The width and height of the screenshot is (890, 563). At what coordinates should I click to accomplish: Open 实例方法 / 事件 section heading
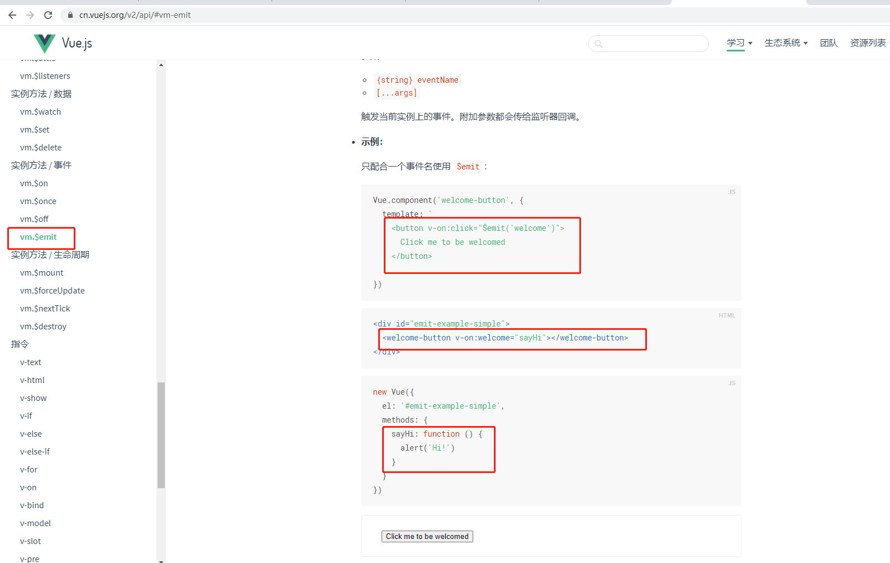(41, 165)
